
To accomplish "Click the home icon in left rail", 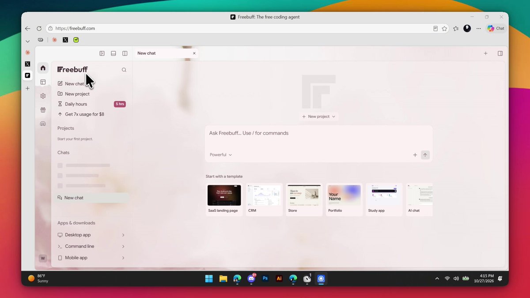I will click(x=43, y=68).
